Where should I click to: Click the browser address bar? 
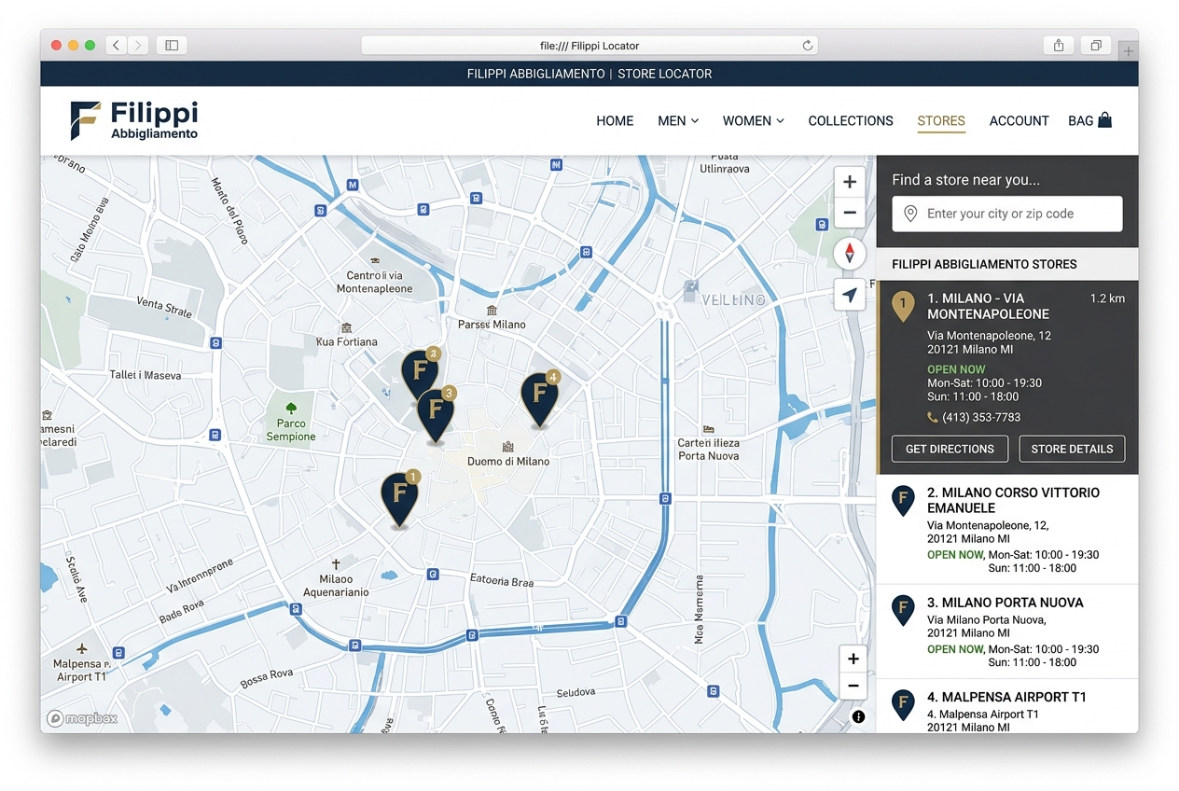pyautogui.click(x=589, y=45)
